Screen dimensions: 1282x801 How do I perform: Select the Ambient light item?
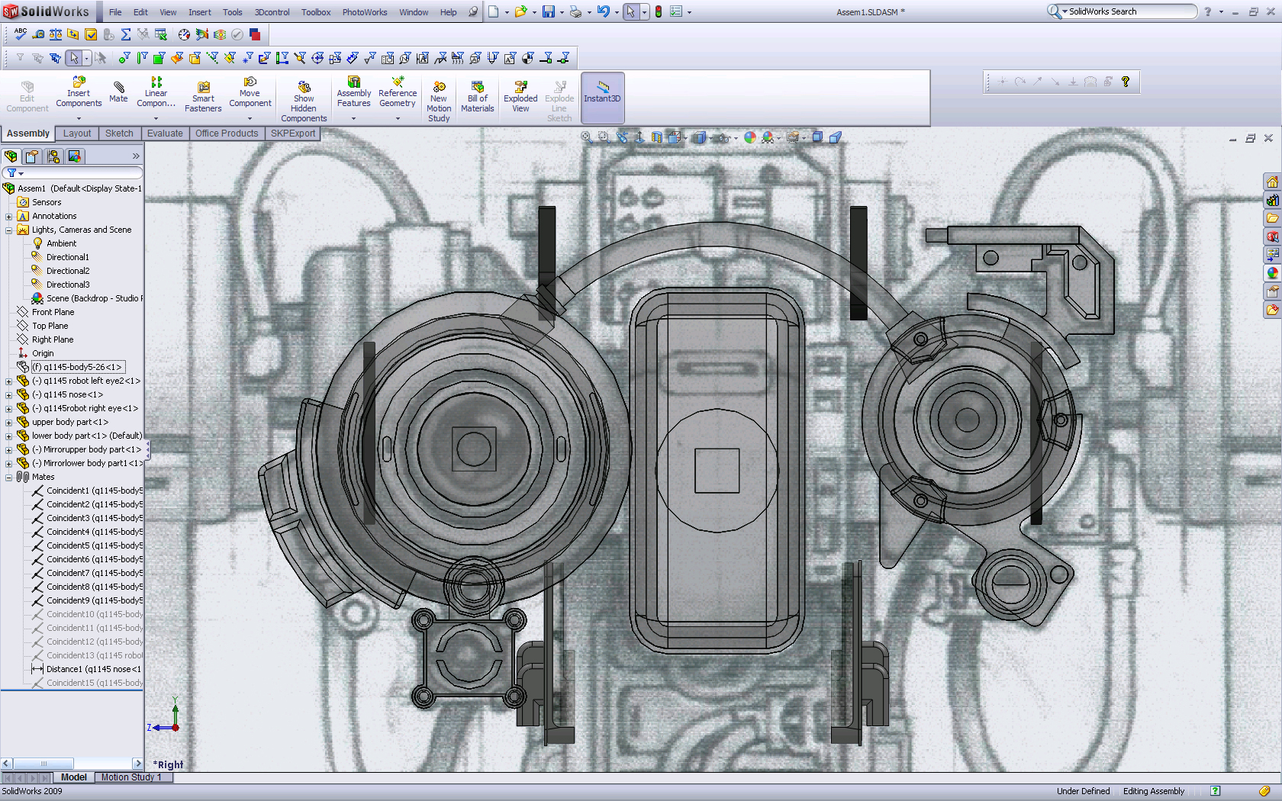[x=54, y=243]
